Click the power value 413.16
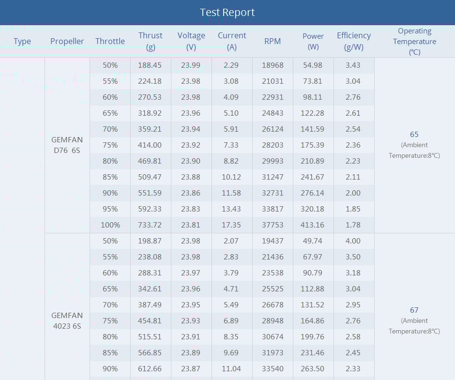This screenshot has height=380, width=455. pos(313,225)
